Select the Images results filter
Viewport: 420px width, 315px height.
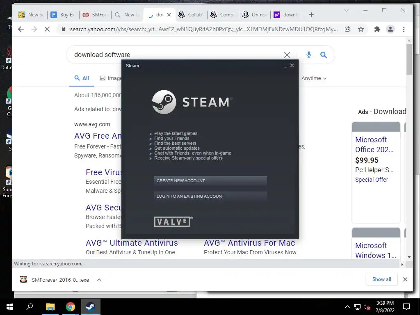point(110,78)
